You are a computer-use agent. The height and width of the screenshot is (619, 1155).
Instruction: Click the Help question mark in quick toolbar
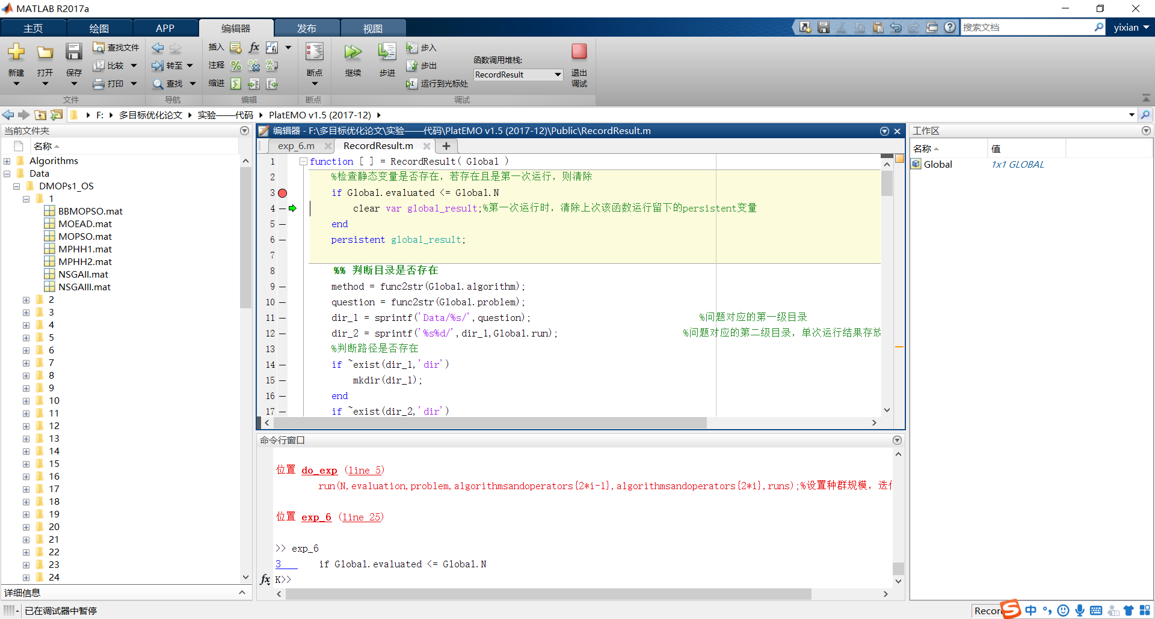point(950,27)
